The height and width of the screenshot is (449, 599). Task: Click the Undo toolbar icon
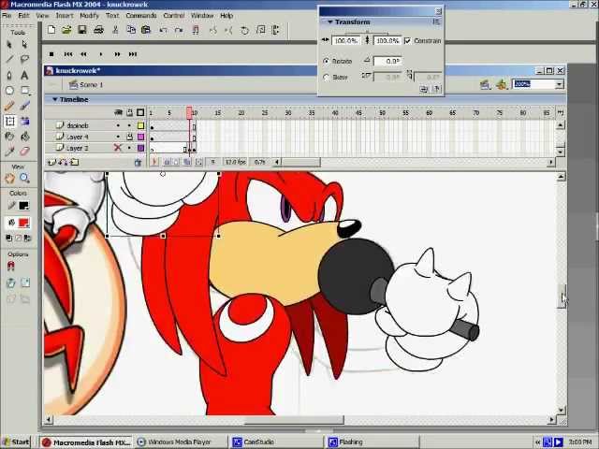click(163, 30)
